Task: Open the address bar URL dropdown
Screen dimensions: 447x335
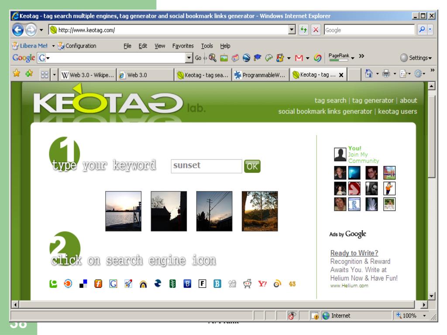Action: point(292,30)
